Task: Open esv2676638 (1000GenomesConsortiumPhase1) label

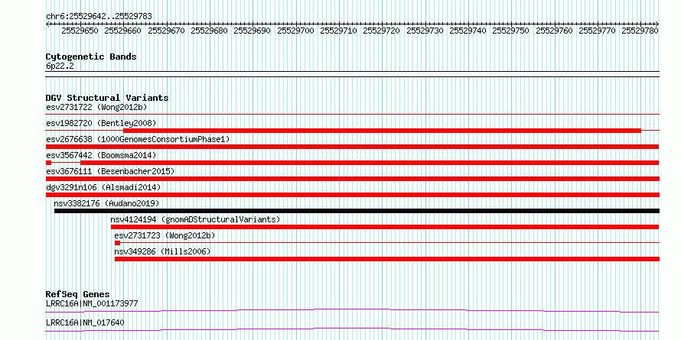Action: pos(138,139)
